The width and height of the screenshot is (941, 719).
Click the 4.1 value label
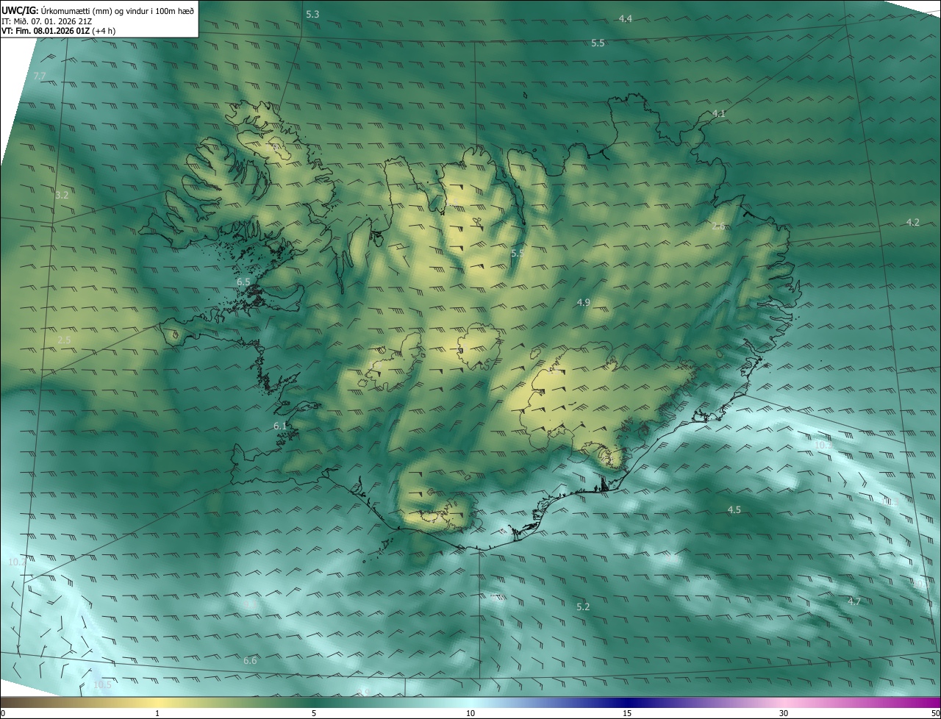(719, 113)
